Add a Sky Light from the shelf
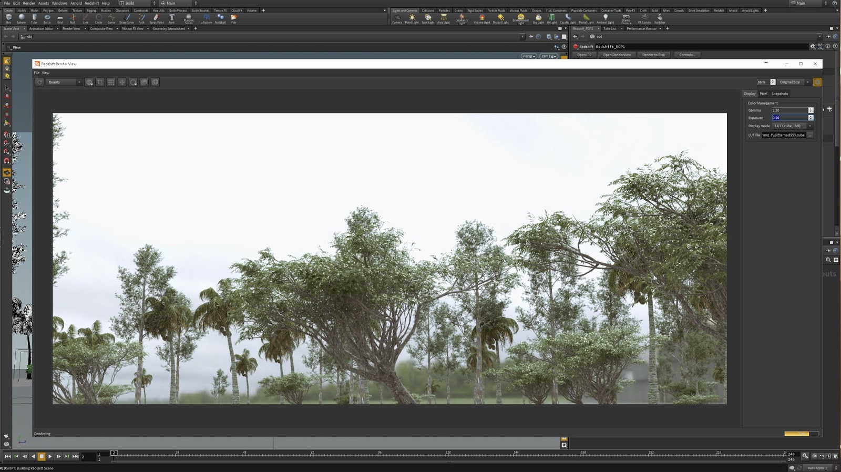841x472 pixels. tap(538, 19)
